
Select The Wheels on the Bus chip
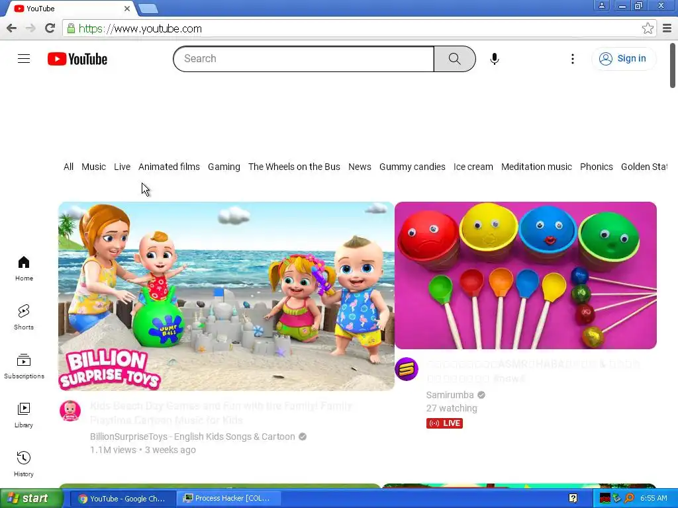tap(294, 167)
